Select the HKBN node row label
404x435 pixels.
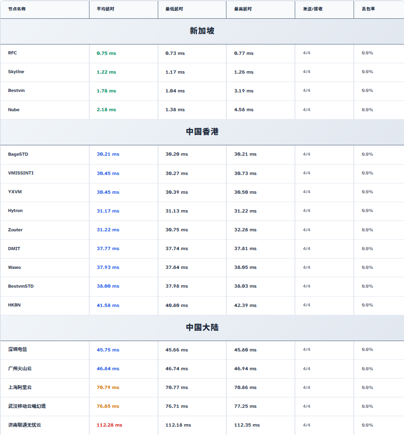click(x=14, y=305)
